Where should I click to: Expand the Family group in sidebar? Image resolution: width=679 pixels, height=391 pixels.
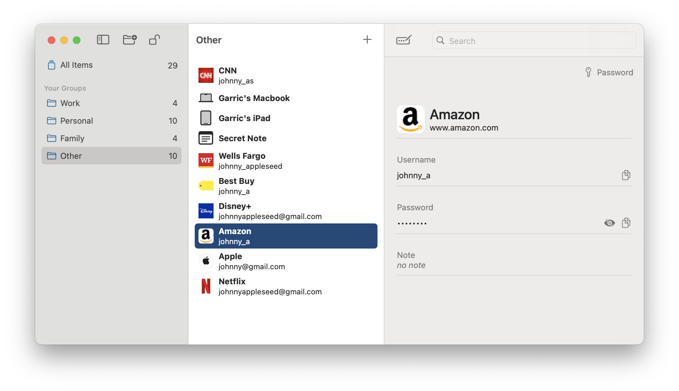[x=72, y=138]
